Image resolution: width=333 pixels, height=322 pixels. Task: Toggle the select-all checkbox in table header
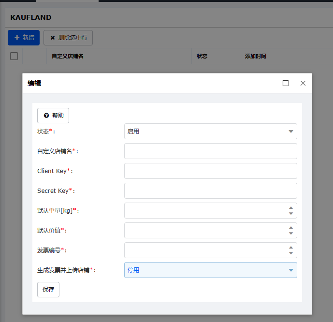14,56
